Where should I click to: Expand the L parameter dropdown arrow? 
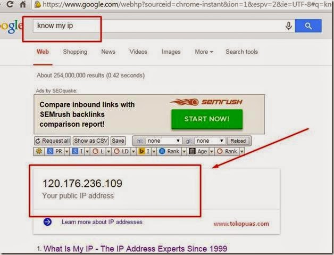pyautogui.click(x=108, y=152)
